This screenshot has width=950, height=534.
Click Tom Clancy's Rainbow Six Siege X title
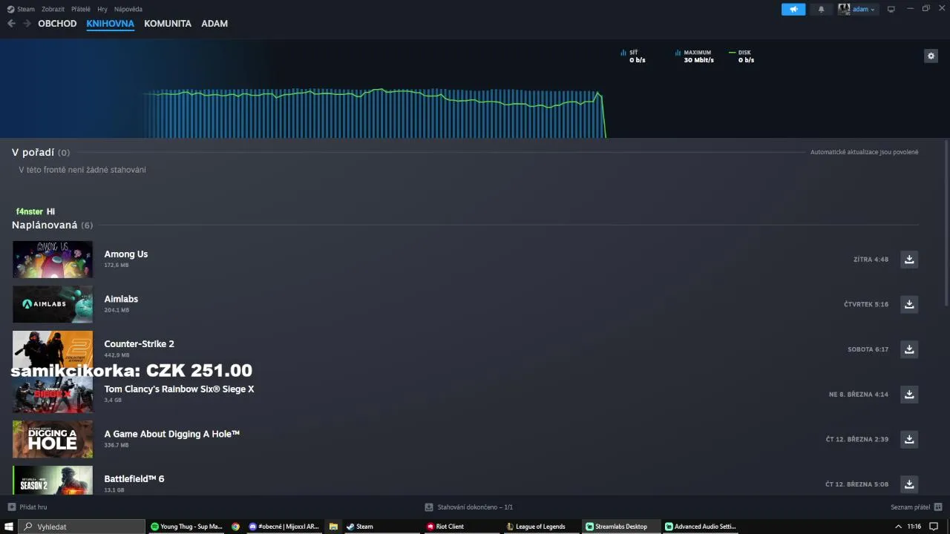(x=179, y=389)
